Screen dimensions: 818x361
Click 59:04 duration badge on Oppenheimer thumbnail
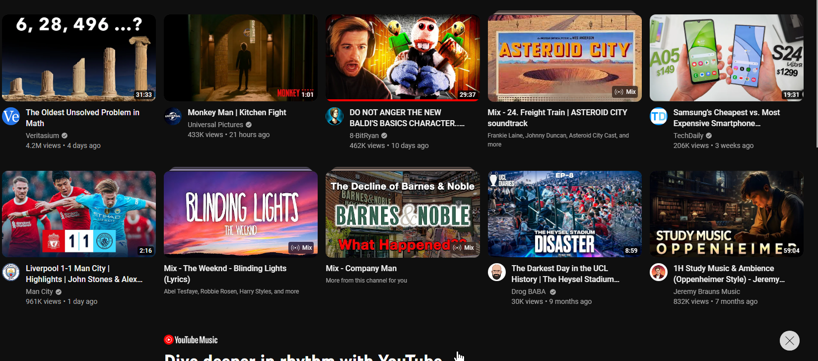[792, 250]
